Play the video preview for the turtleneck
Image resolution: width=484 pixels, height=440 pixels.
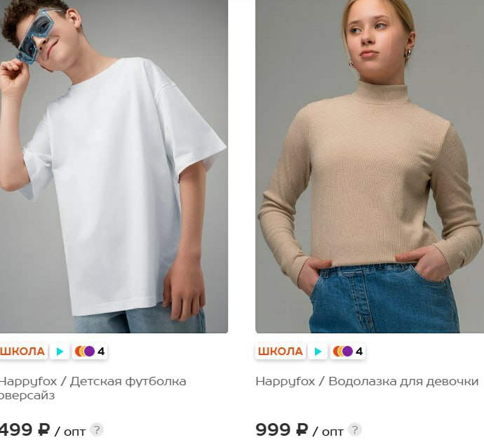pyautogui.click(x=318, y=352)
